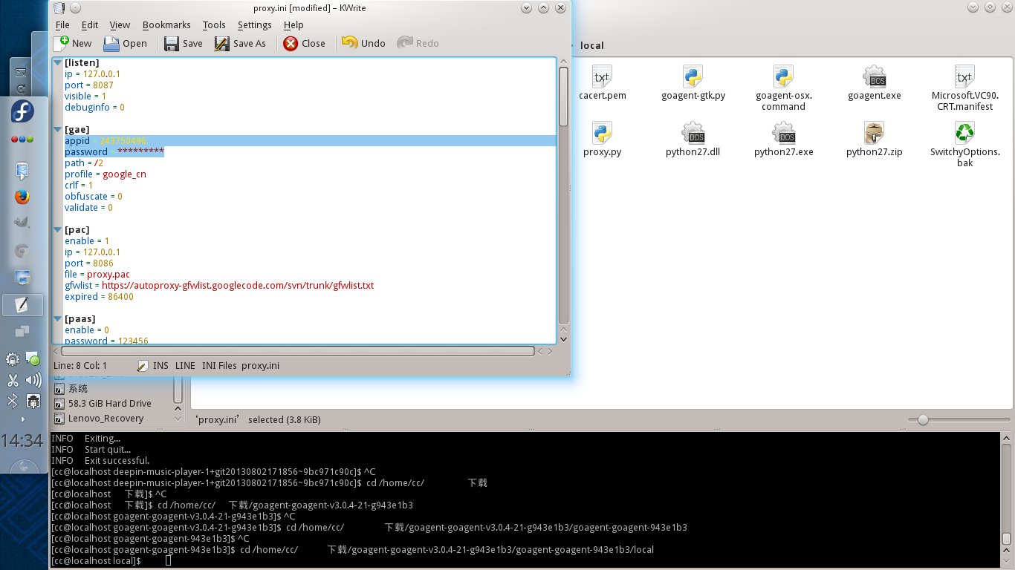The height and width of the screenshot is (570, 1015).
Task: Click the 'port = 8087' line
Action: tap(89, 85)
